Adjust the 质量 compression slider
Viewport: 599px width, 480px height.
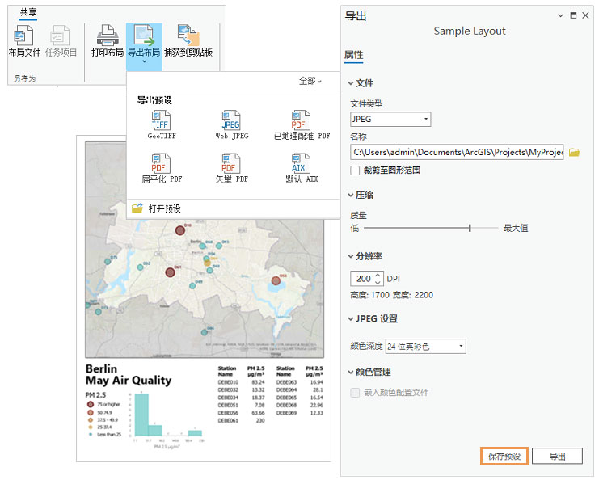pos(470,229)
